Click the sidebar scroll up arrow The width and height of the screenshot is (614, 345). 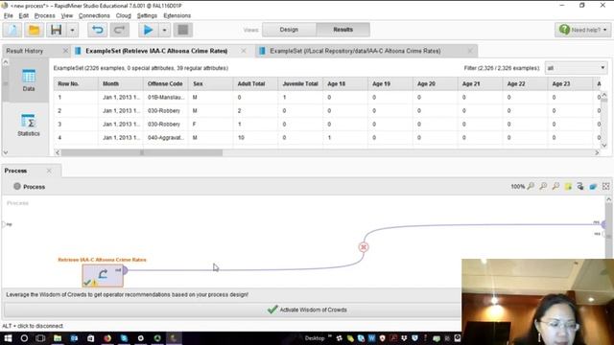(6, 62)
